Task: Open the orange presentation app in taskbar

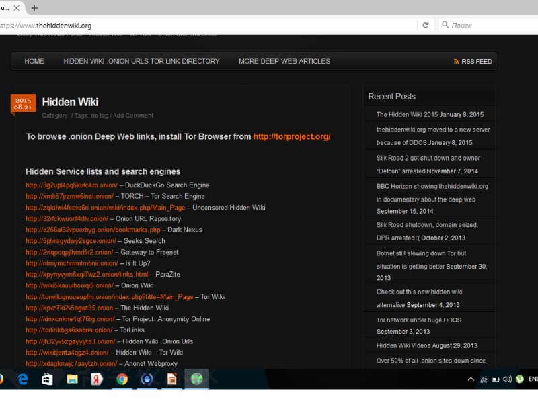Action: click(171, 379)
